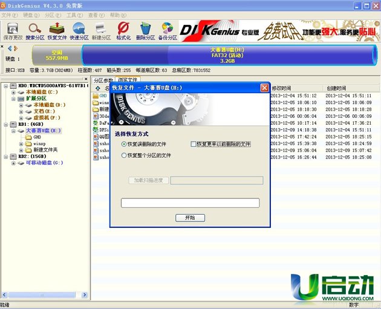
Task: Choose the 格式化 toolbar icon
Action: point(123,31)
